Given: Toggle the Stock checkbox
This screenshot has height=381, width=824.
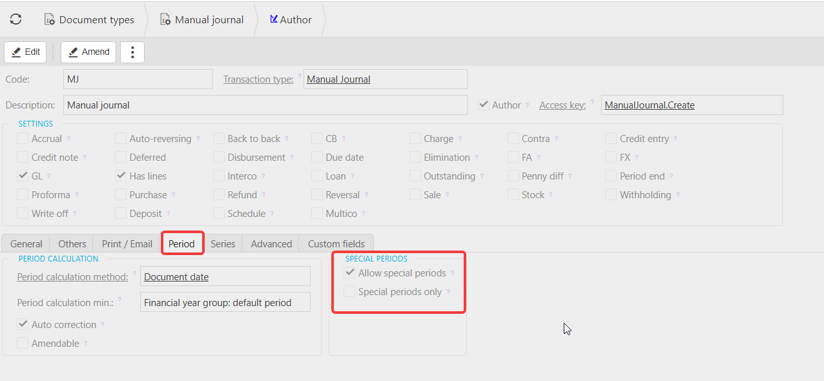Looking at the screenshot, I should [x=513, y=194].
